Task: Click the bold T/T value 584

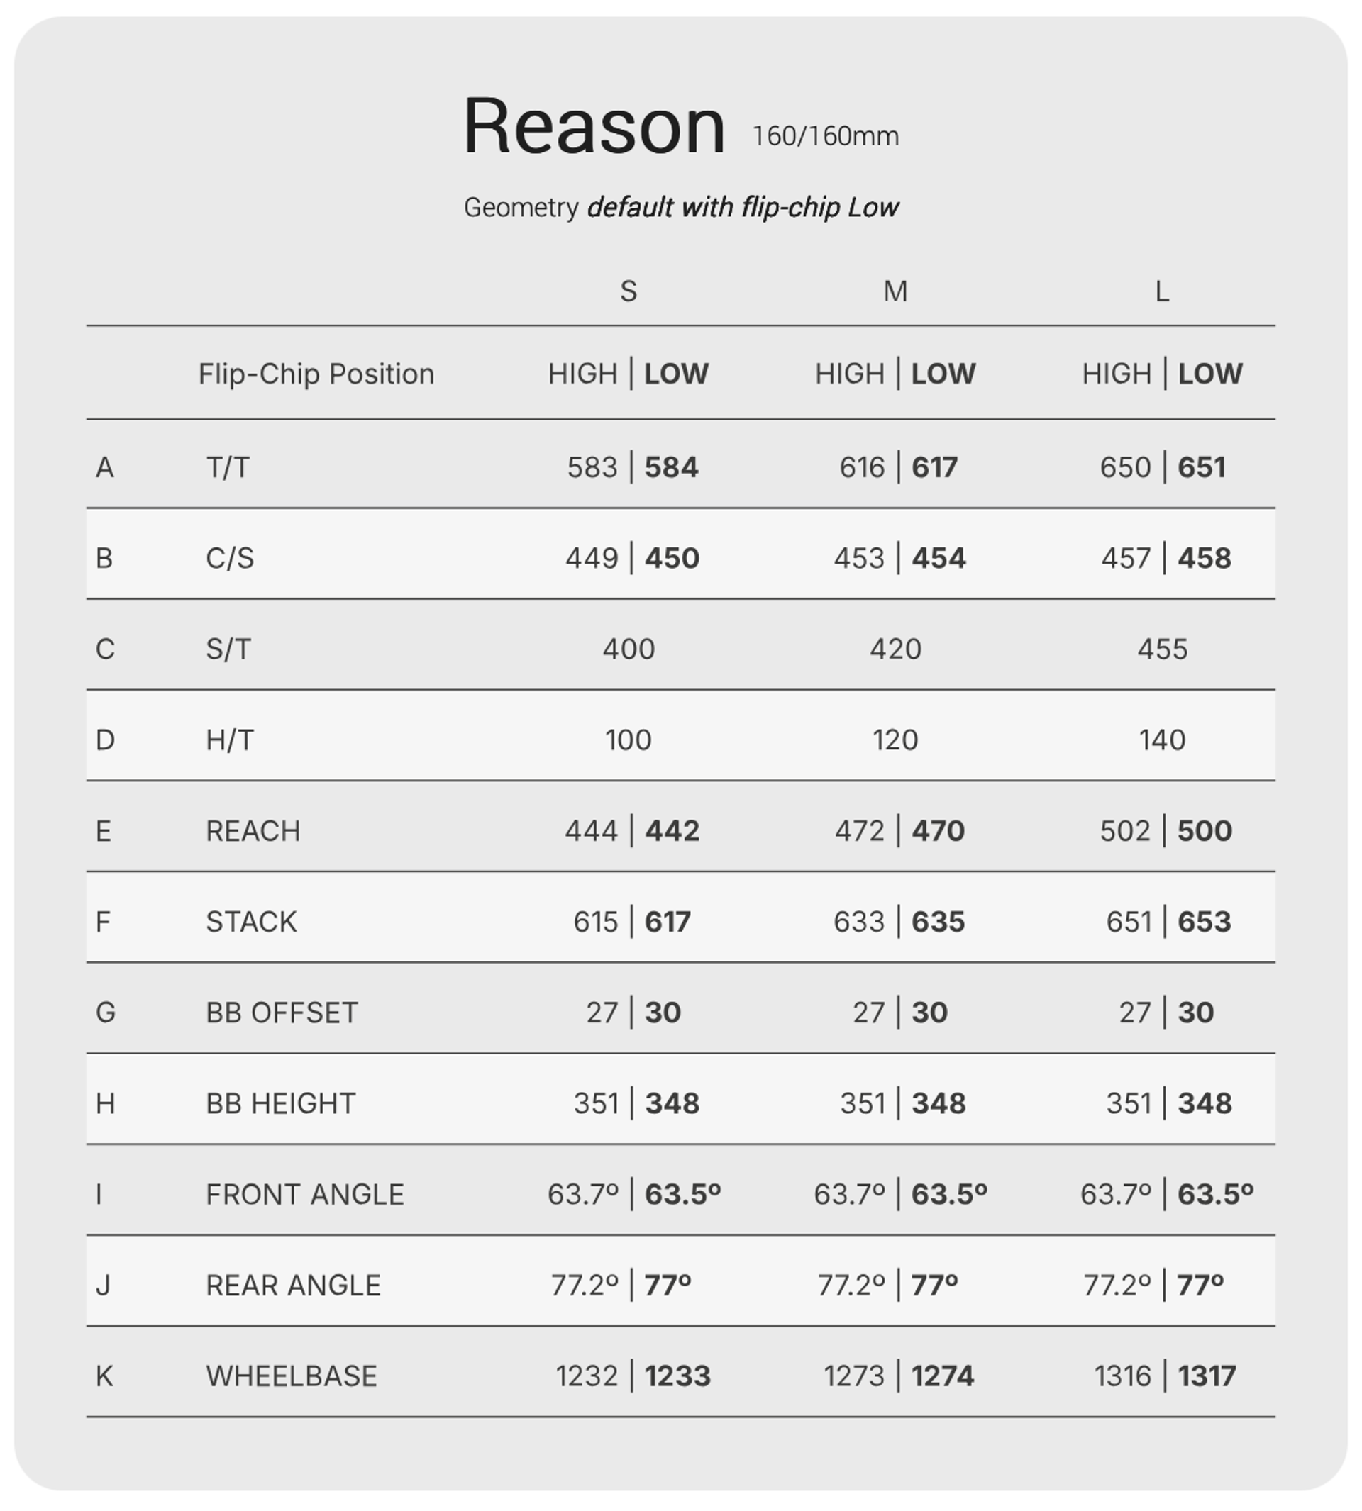Action: [x=671, y=467]
